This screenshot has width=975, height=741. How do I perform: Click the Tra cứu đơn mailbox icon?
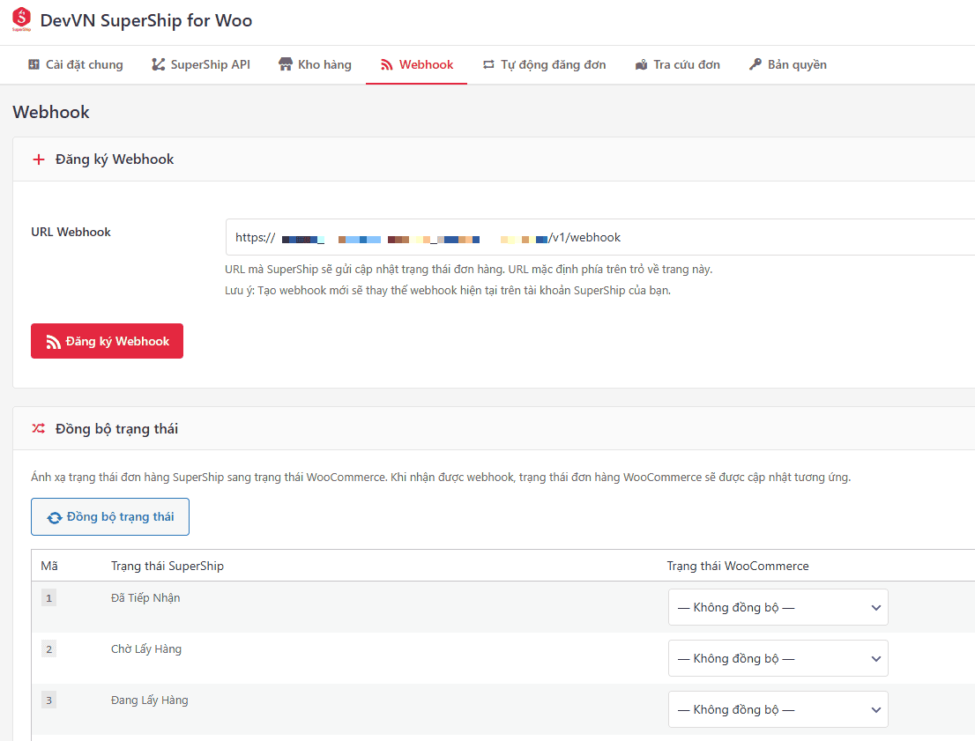(642, 65)
